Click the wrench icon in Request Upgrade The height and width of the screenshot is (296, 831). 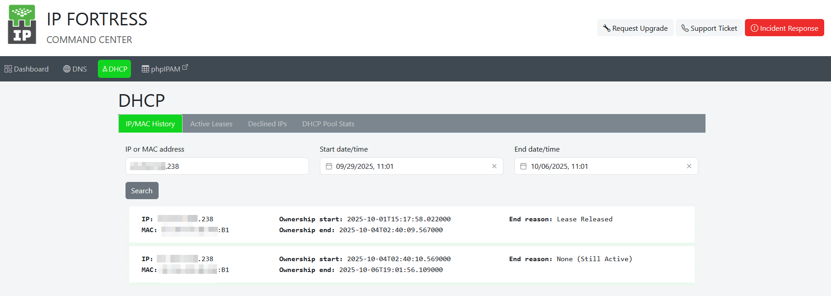point(607,28)
